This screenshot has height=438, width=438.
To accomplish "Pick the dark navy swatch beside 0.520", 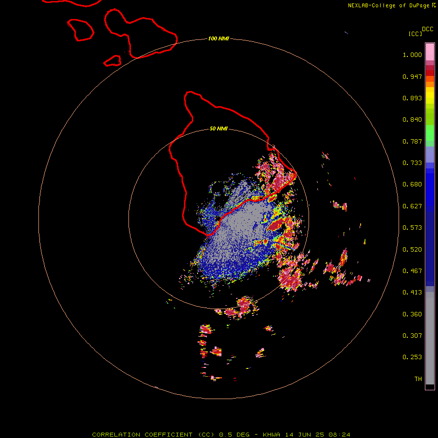I will pyautogui.click(x=430, y=246).
